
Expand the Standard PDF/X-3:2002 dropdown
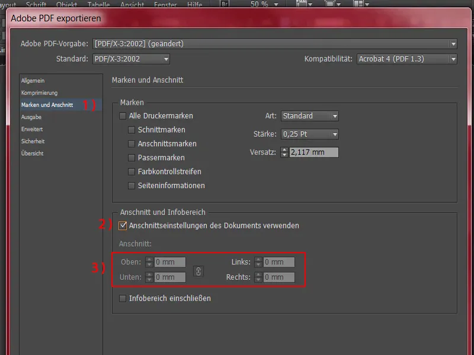[131, 59]
